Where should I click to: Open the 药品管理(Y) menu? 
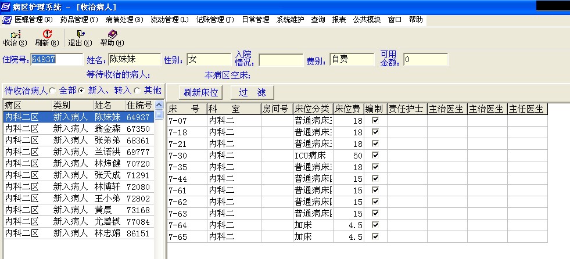[79, 20]
